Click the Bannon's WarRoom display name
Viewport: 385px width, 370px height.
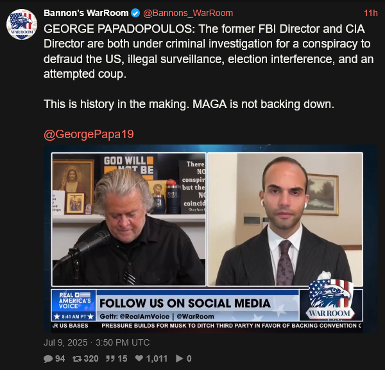pyautogui.click(x=86, y=13)
